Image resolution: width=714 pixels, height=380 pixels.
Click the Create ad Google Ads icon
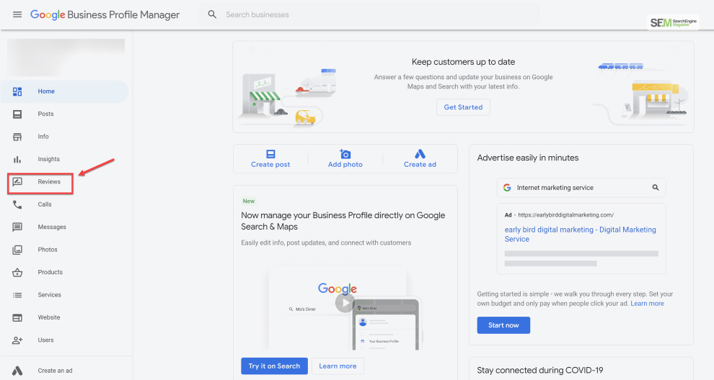tap(420, 154)
